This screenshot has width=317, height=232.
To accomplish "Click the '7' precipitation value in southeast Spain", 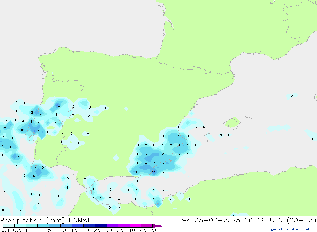I will [x=154, y=154].
